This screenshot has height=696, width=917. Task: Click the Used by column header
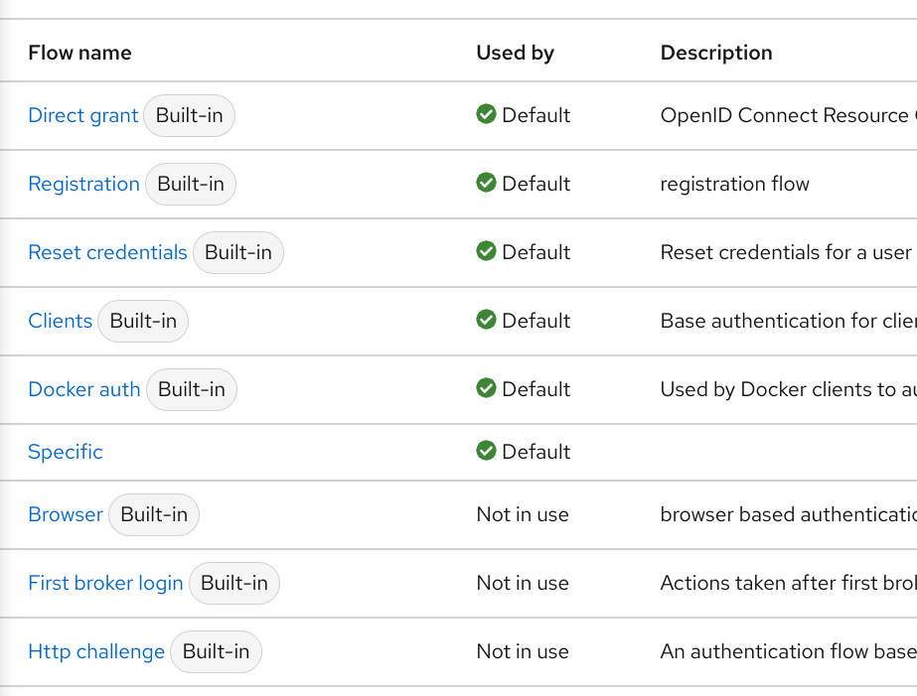pyautogui.click(x=515, y=53)
